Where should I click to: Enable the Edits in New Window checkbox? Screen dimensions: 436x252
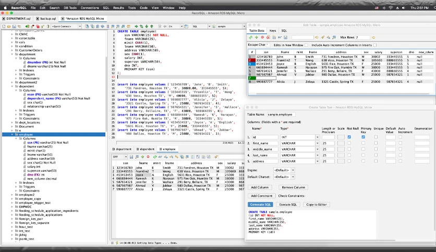click(306, 45)
